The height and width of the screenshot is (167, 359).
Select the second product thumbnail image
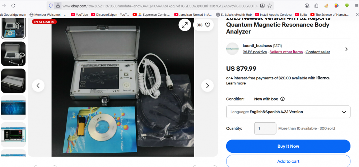point(13,54)
